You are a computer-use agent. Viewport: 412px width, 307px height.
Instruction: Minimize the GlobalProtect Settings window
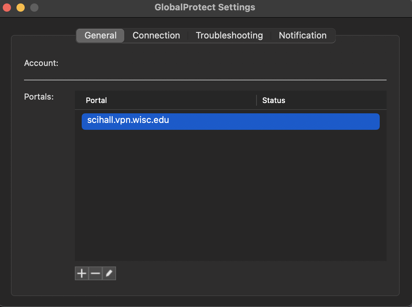pos(21,7)
